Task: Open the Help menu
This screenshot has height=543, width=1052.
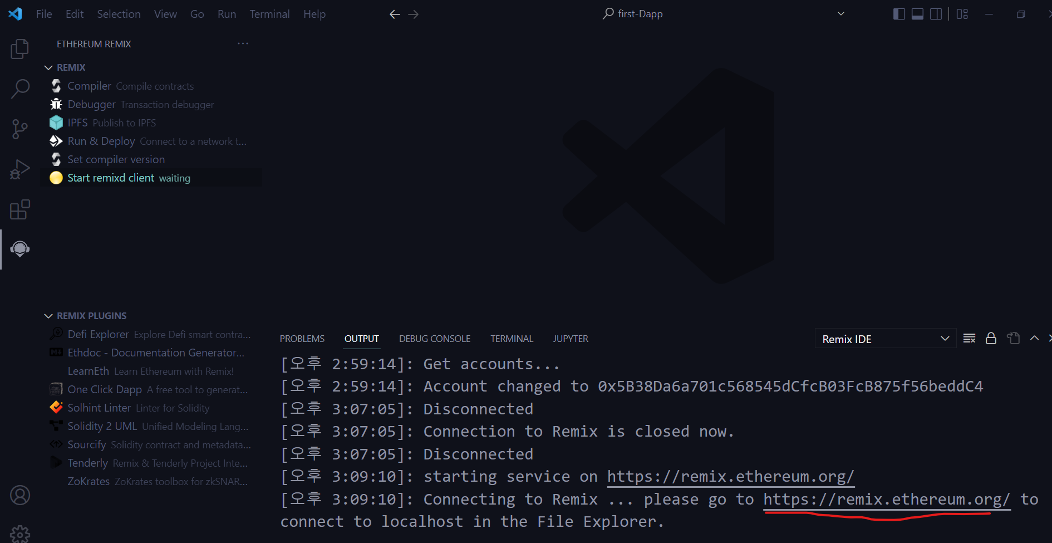Action: [314, 14]
